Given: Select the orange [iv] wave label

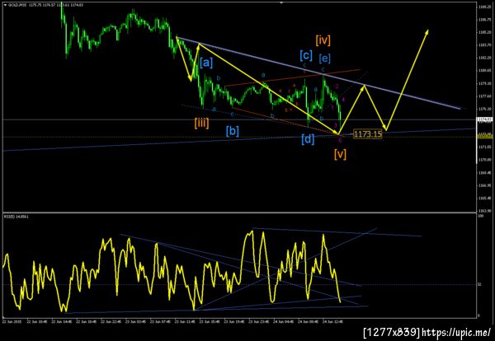Looking at the screenshot, I should click(x=323, y=40).
